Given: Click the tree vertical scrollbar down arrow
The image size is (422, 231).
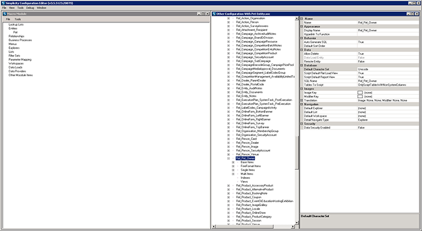Looking at the screenshot, I should pos(297,223).
